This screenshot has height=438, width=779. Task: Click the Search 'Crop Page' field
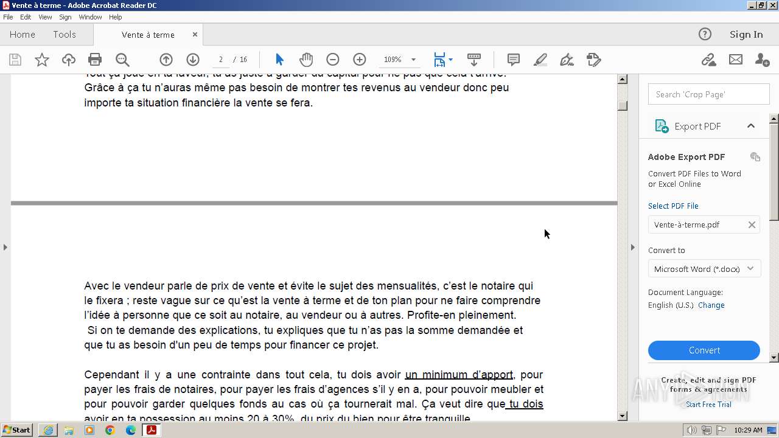click(708, 94)
